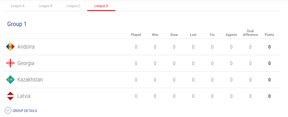Click Andorra's points value
This screenshot has height=117, width=288.
269,47
